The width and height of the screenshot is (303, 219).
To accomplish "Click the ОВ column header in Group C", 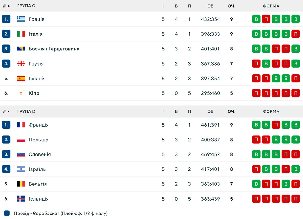I will (x=210, y=6).
